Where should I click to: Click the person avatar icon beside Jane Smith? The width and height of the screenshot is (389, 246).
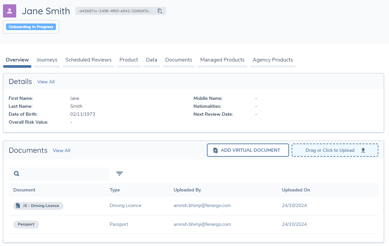pyautogui.click(x=9, y=11)
